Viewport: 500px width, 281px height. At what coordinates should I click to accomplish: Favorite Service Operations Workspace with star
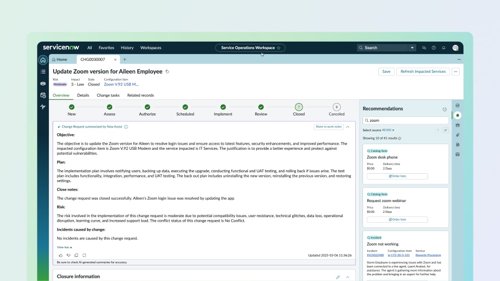coord(279,48)
